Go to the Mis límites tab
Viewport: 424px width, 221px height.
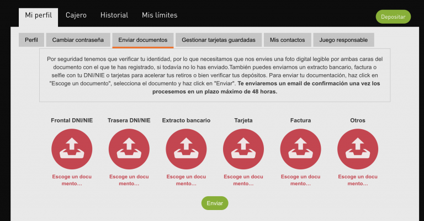[x=160, y=15]
